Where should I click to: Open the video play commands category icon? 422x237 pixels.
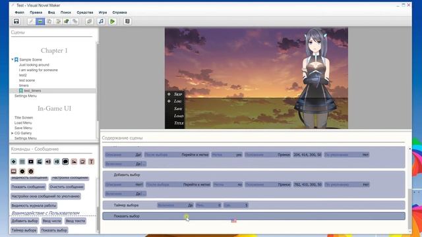point(31,161)
